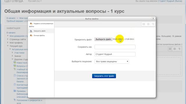Viewport: 186px width, 104px height.
Task: Focus the 'Сохранить как' text field
Action: 115,47
